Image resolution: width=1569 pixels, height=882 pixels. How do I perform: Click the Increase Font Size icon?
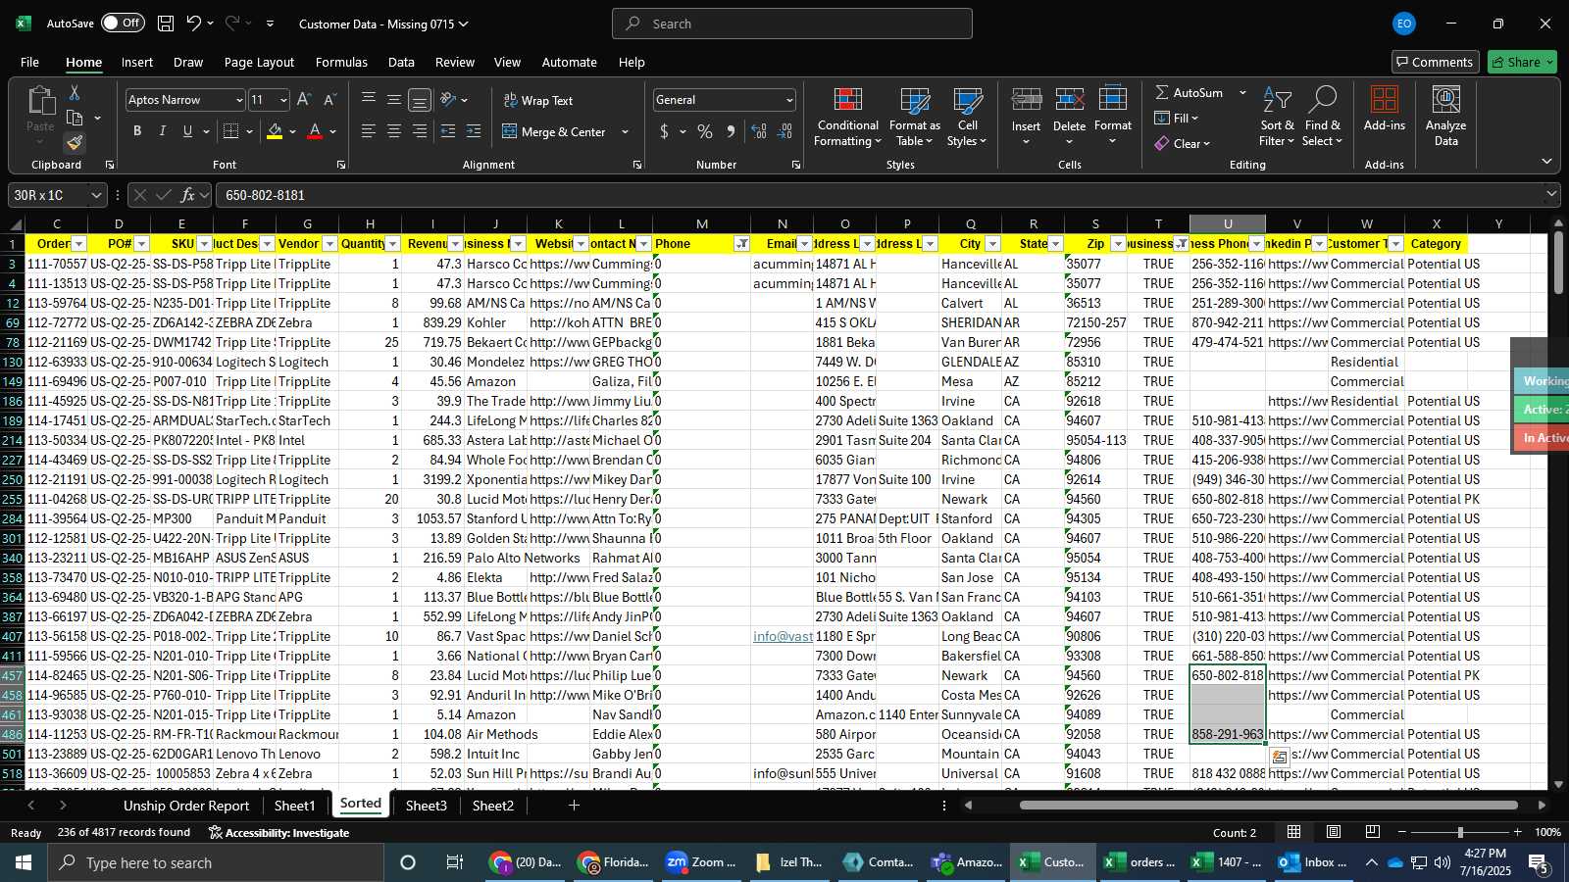coord(304,100)
